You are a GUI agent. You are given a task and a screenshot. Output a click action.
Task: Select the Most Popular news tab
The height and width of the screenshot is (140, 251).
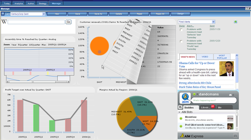[222, 57]
